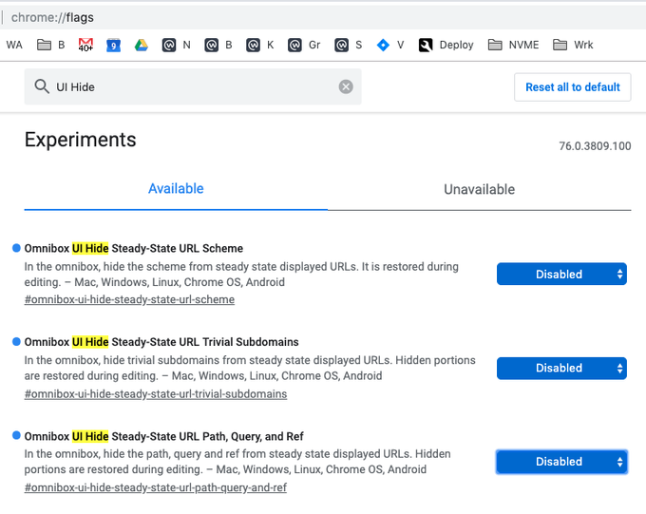
Task: Open the bookmark labeled Gr
Action: (x=304, y=45)
